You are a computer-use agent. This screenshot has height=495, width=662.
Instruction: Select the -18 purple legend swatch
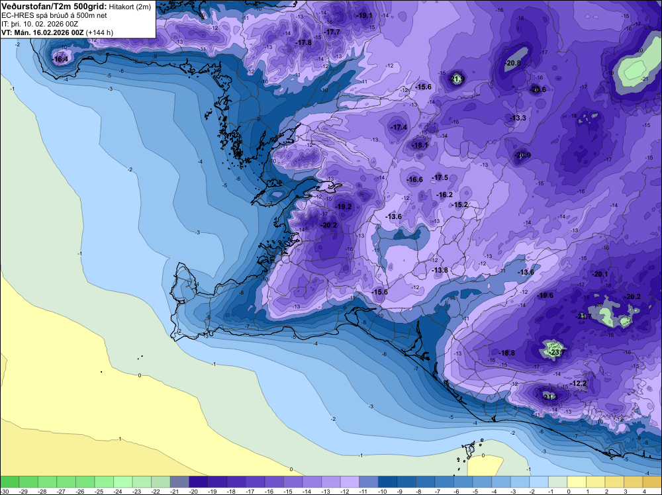236,482
